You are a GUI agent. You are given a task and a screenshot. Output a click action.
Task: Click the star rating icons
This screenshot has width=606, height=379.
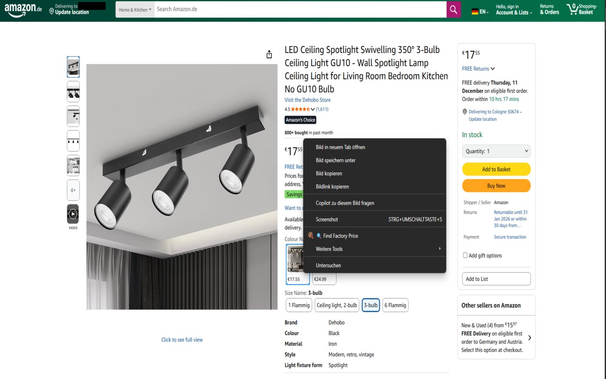click(300, 109)
